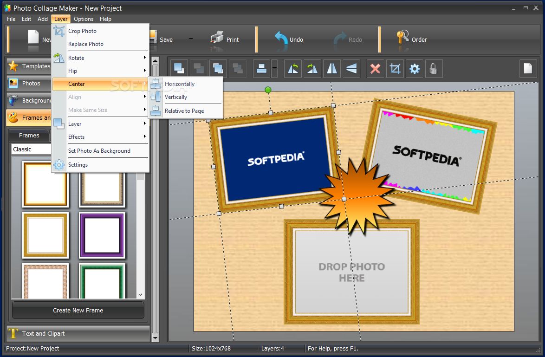Select the green frame thumbnail

102,280
